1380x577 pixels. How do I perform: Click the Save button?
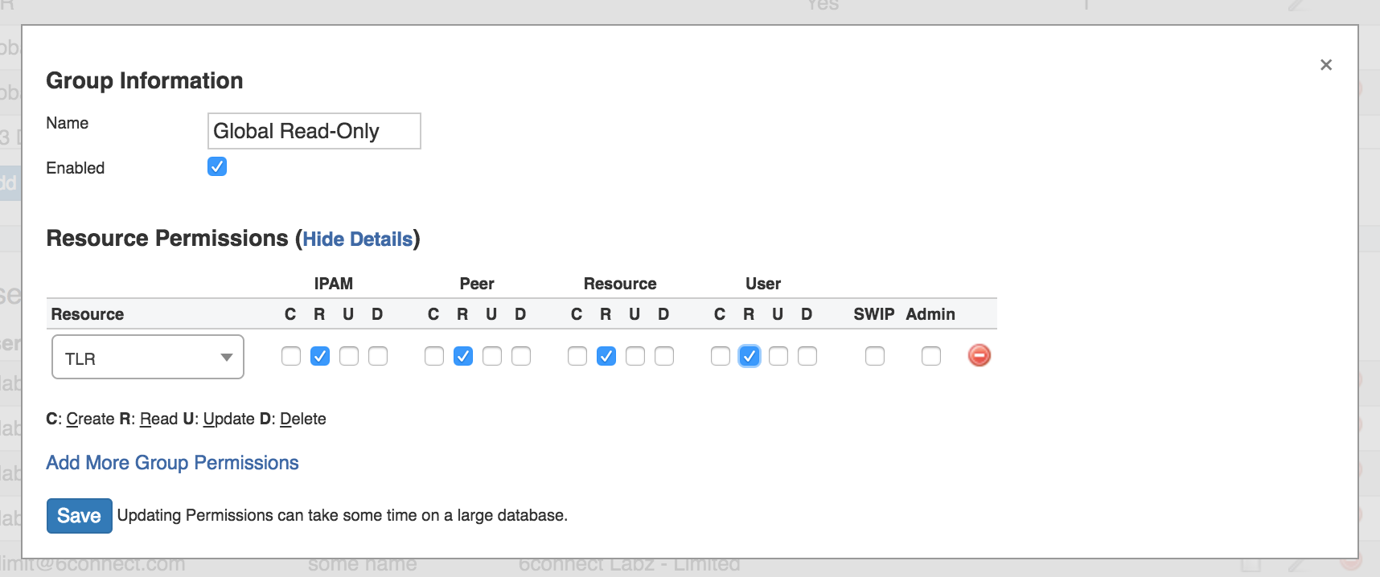(79, 516)
